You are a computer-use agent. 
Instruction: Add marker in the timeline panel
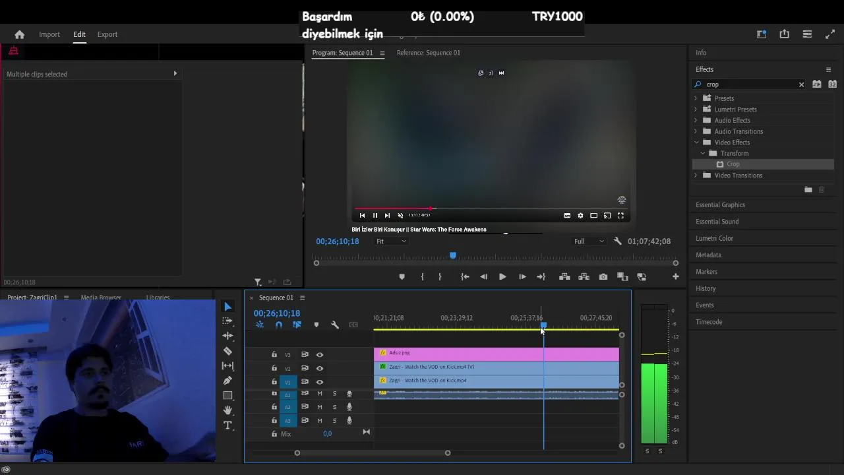point(316,325)
